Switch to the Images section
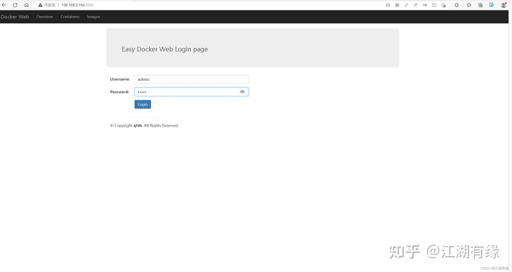 click(x=93, y=17)
